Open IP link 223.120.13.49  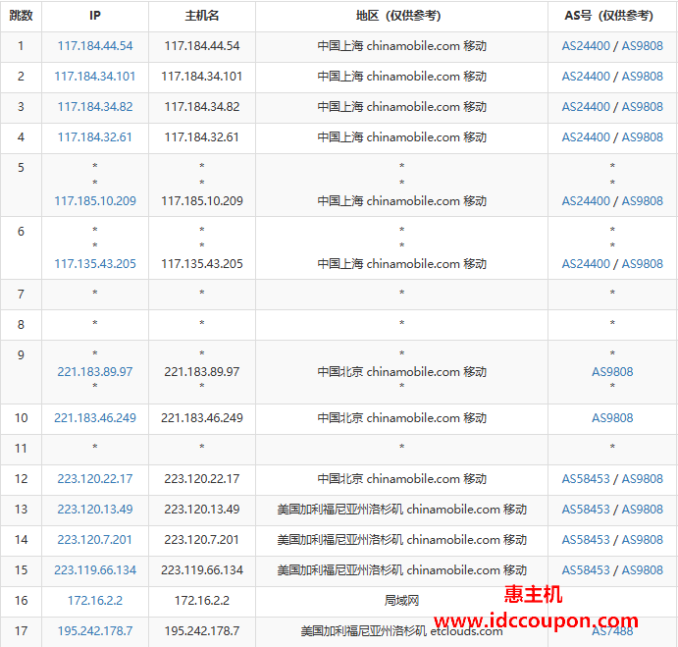click(x=95, y=510)
